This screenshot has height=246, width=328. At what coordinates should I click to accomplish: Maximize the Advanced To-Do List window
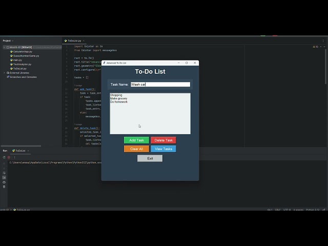click(x=187, y=63)
